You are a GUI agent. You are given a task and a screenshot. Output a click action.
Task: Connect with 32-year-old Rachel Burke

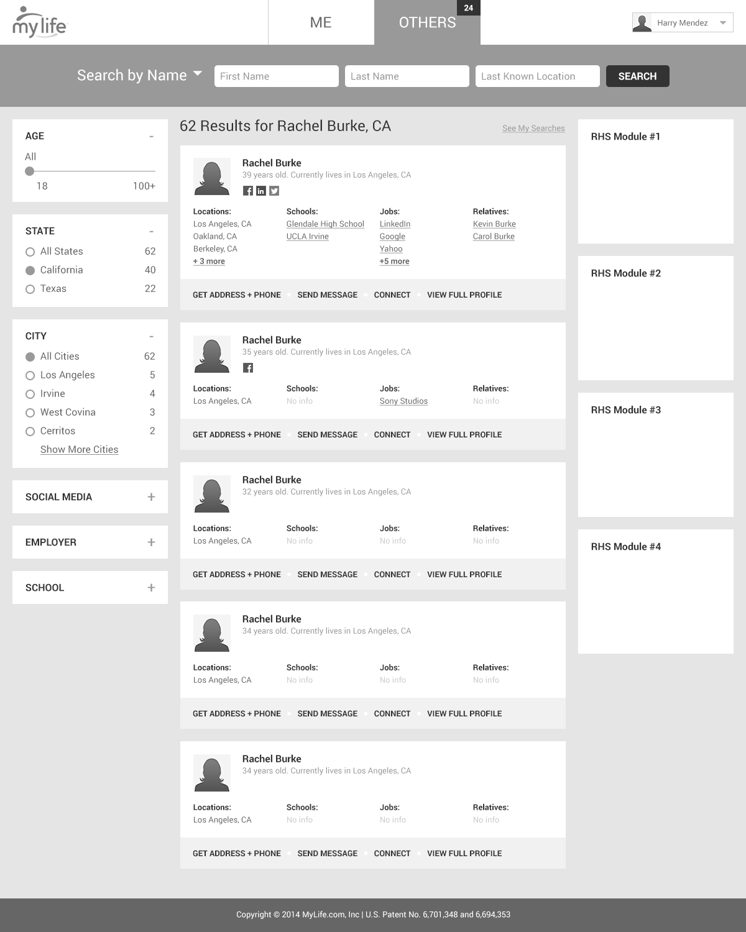pos(392,574)
